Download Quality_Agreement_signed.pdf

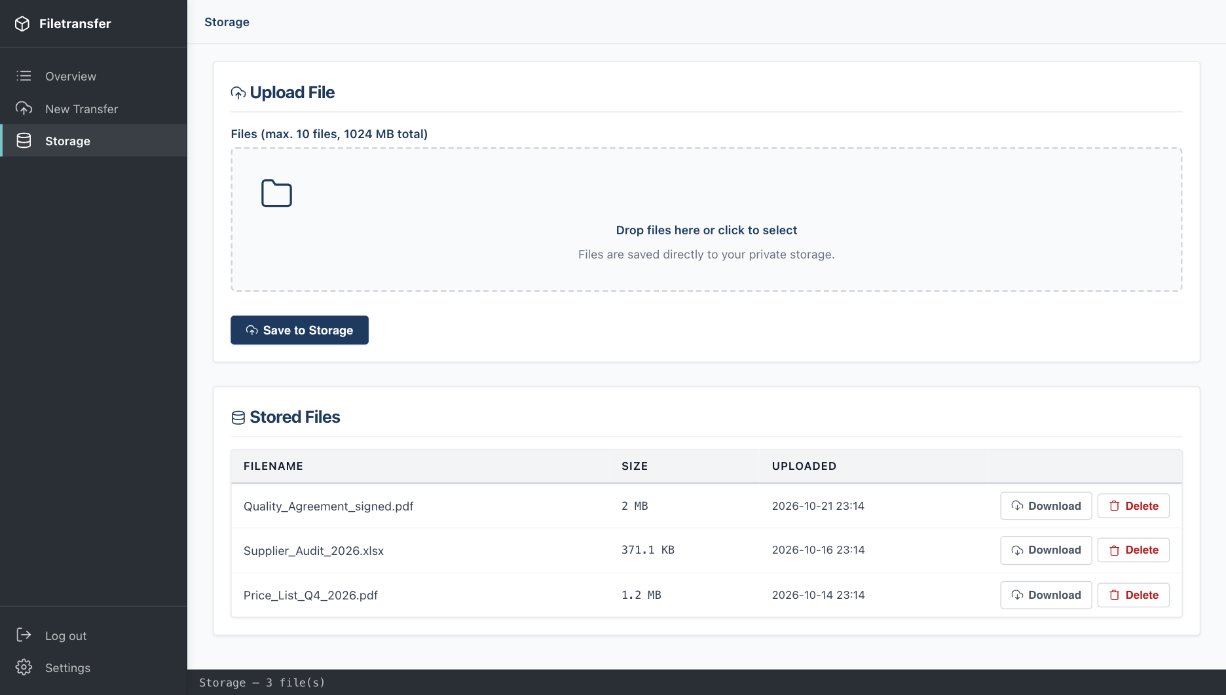[1046, 506]
